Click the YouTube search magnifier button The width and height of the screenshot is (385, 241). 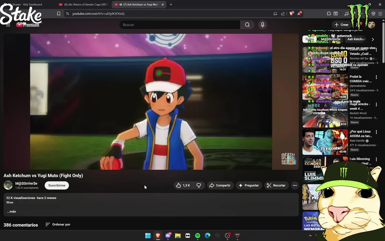pos(247,25)
